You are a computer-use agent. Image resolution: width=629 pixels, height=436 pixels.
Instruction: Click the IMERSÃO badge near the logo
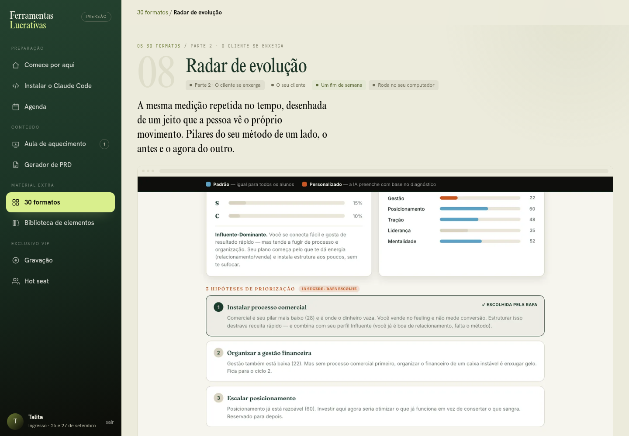[96, 17]
